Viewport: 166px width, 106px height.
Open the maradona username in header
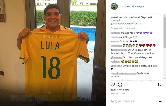coord(125,6)
